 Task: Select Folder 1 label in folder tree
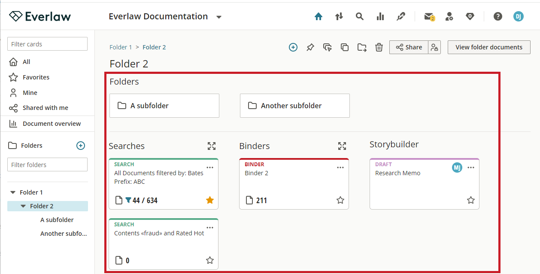coord(31,192)
